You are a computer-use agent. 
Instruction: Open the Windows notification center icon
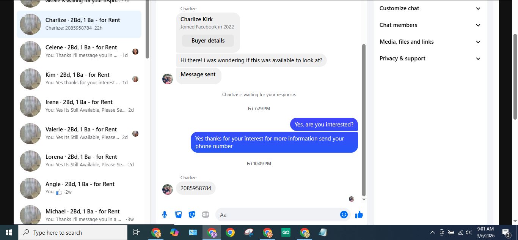point(506,232)
